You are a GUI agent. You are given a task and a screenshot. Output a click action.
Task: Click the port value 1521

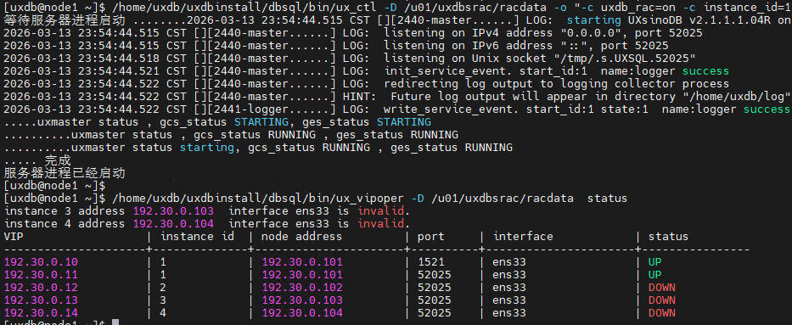point(432,262)
